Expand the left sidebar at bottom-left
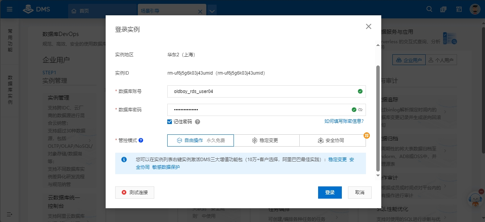 coord(10,214)
